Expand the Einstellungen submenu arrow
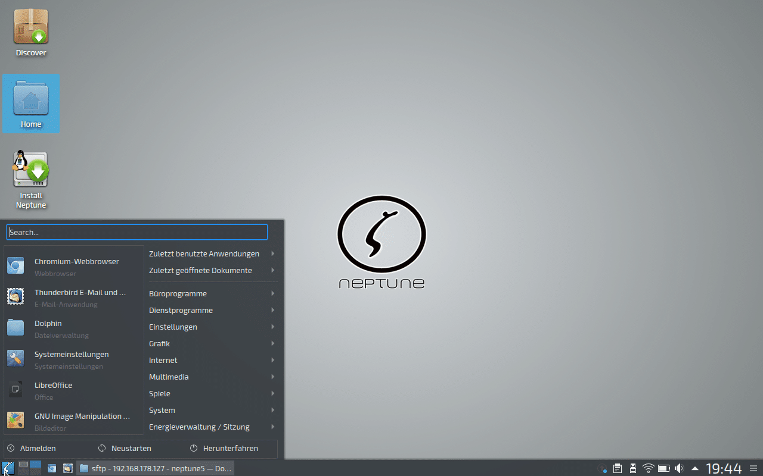Viewport: 763px width, 476px height. coord(272,327)
